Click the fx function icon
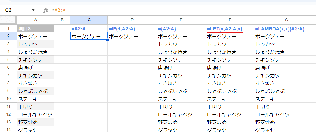 pyautogui.click(x=46, y=10)
